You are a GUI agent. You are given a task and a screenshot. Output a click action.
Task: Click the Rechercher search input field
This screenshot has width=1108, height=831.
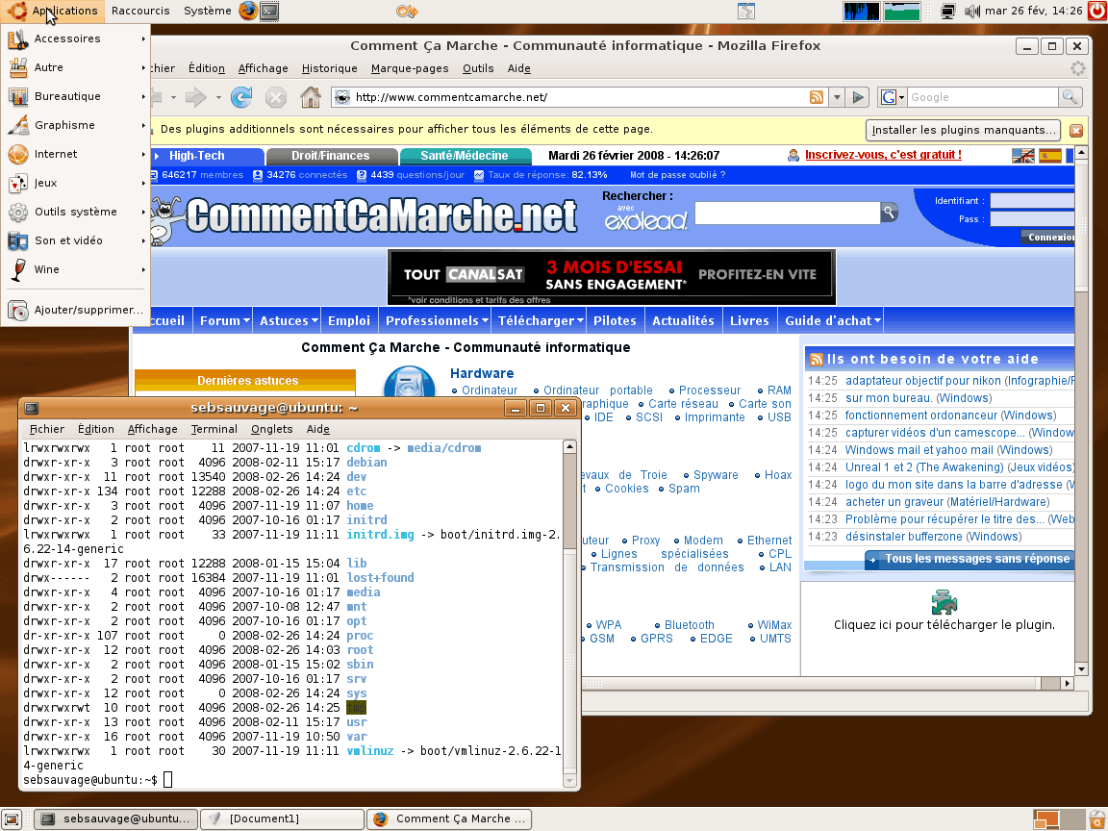point(787,213)
